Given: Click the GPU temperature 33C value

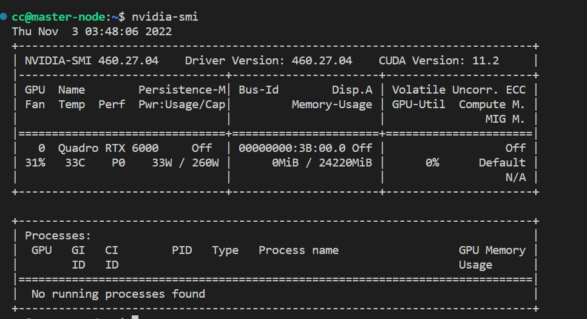Looking at the screenshot, I should (x=75, y=163).
